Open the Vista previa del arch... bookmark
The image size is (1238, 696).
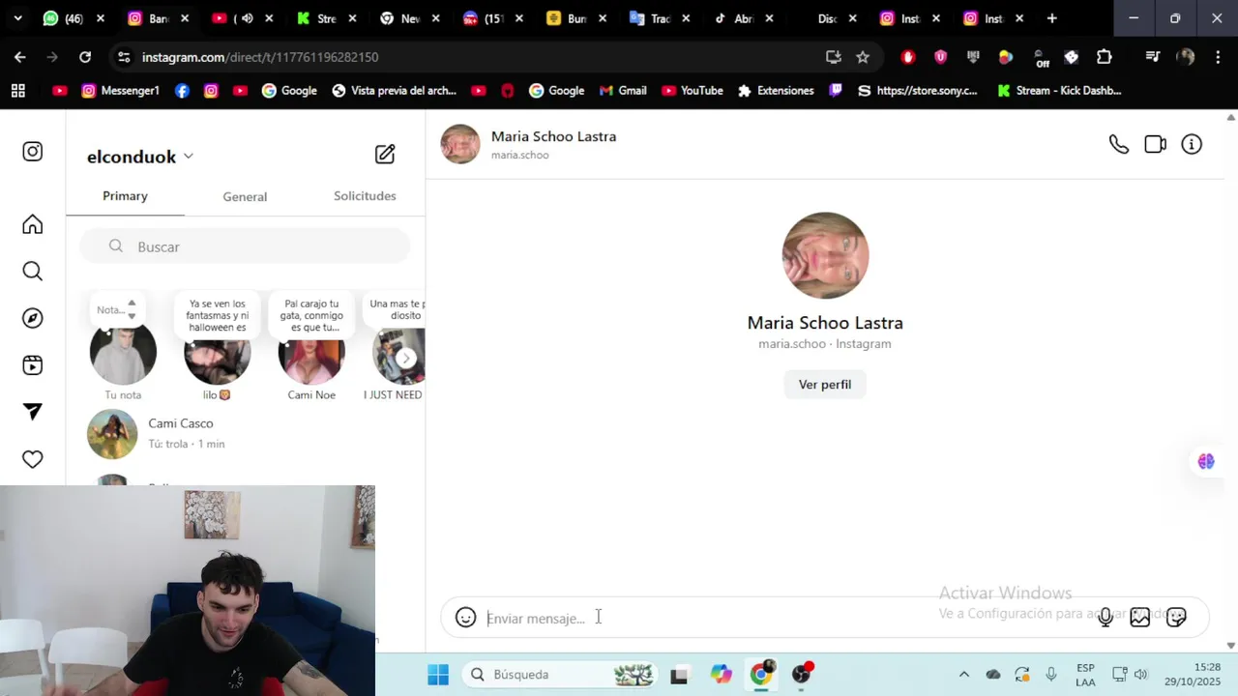click(x=394, y=91)
